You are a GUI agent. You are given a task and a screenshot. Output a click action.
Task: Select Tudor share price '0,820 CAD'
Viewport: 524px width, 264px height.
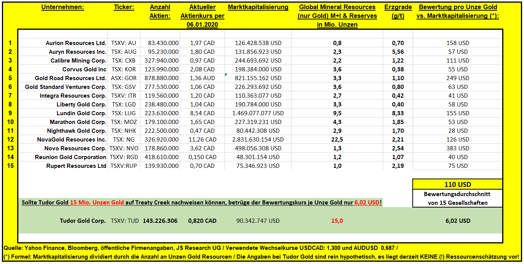tap(202, 221)
